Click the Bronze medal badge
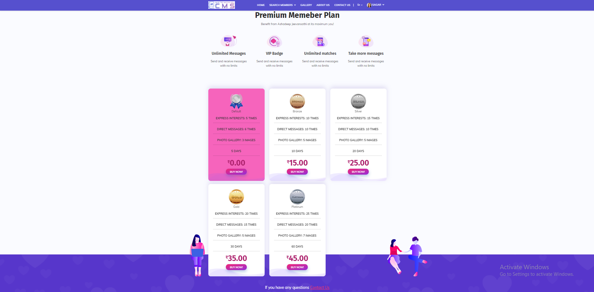 [297, 101]
